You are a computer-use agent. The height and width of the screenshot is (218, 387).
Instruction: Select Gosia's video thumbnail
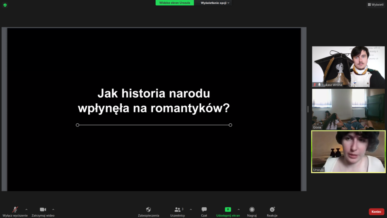(348, 109)
